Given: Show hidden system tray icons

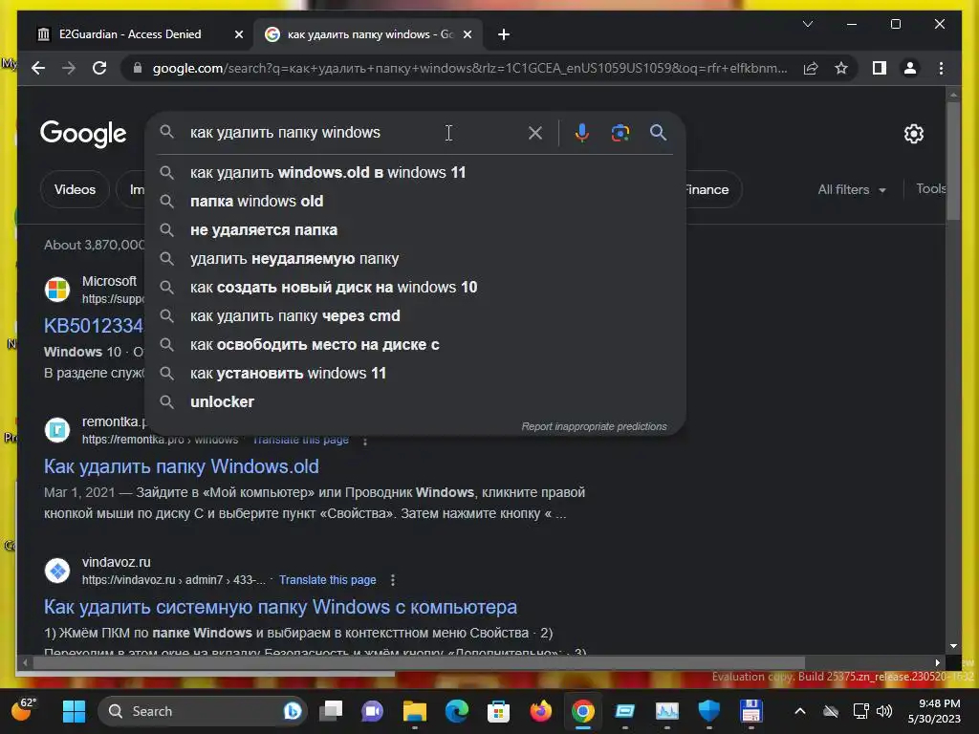Looking at the screenshot, I should pyautogui.click(x=800, y=711).
